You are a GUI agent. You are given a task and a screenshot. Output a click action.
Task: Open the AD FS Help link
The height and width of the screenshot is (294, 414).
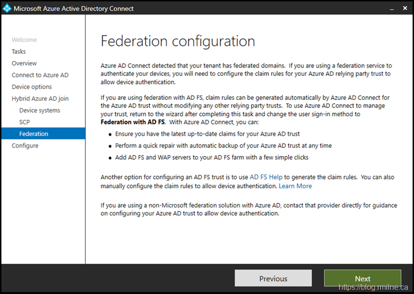click(x=266, y=177)
